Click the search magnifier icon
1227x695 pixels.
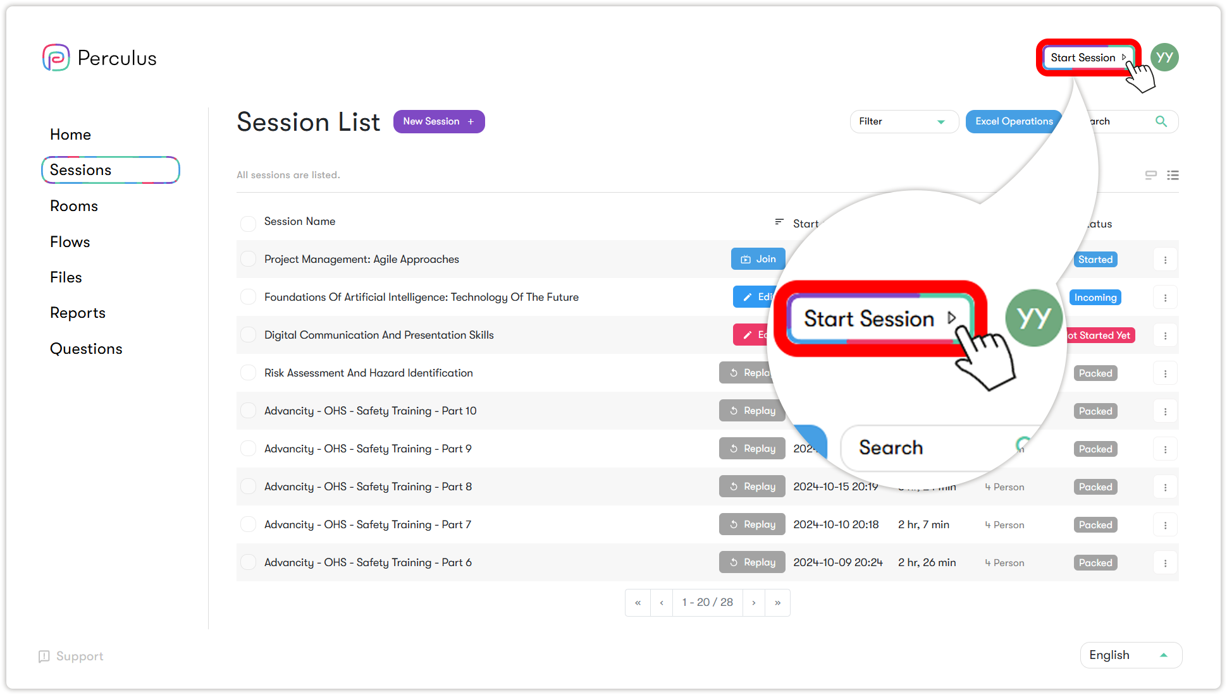[1161, 121]
